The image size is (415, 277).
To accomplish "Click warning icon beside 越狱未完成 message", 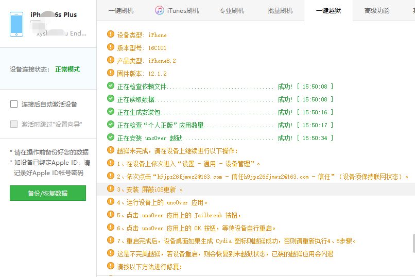I will [x=111, y=150].
